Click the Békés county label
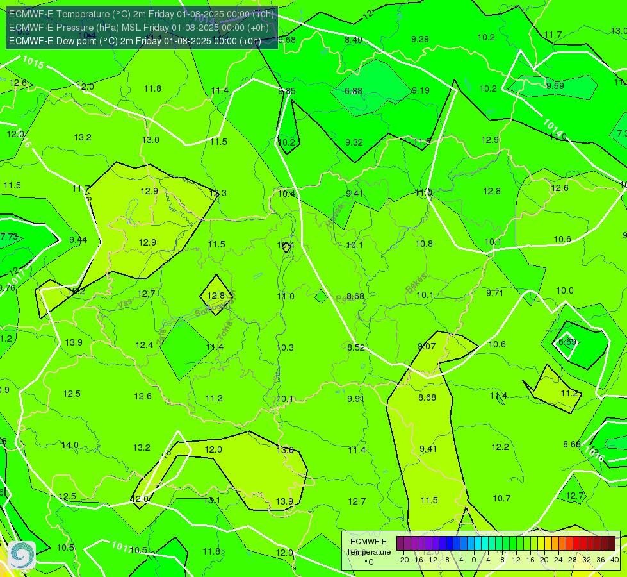This screenshot has height=577, width=627. [416, 283]
